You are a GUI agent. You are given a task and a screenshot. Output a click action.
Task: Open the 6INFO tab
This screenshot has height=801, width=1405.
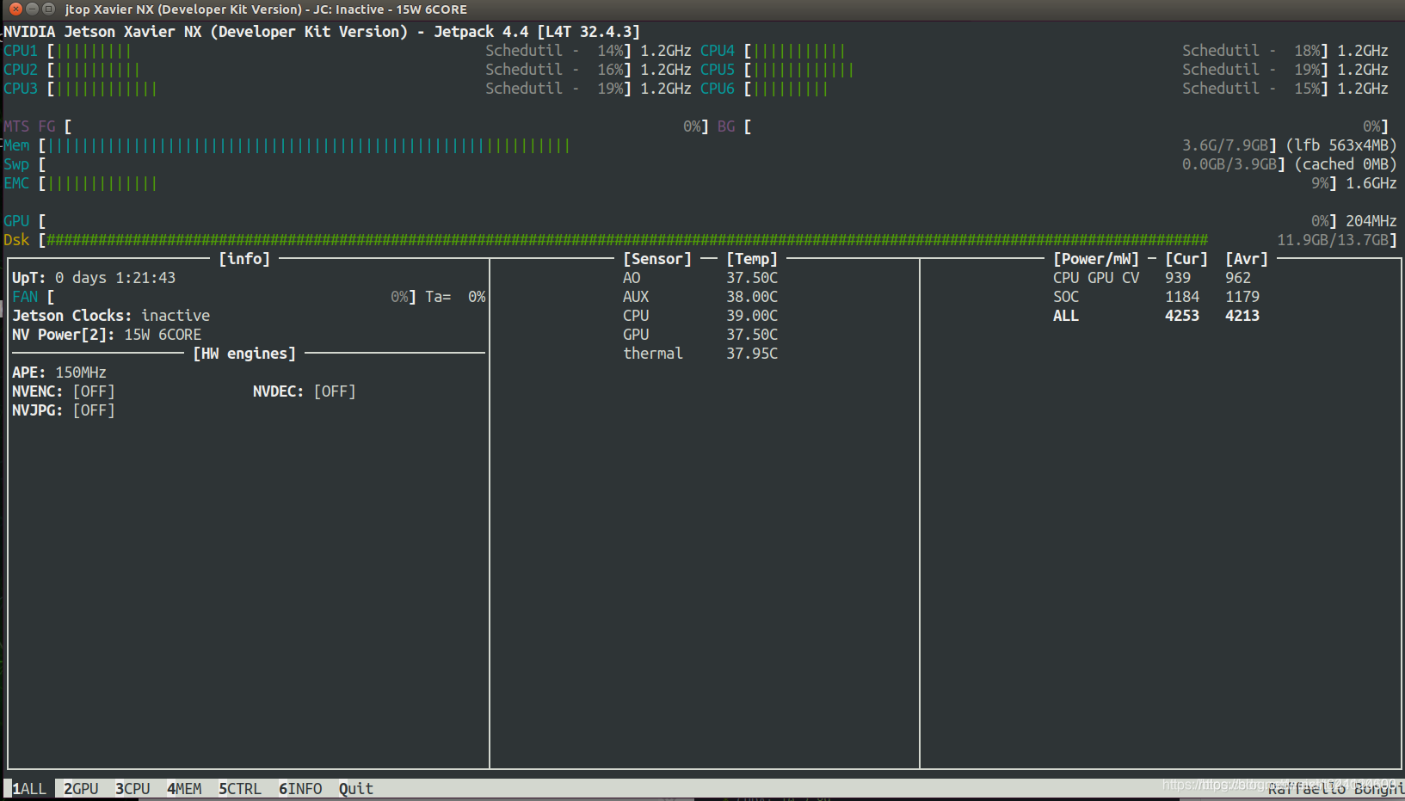tap(300, 789)
